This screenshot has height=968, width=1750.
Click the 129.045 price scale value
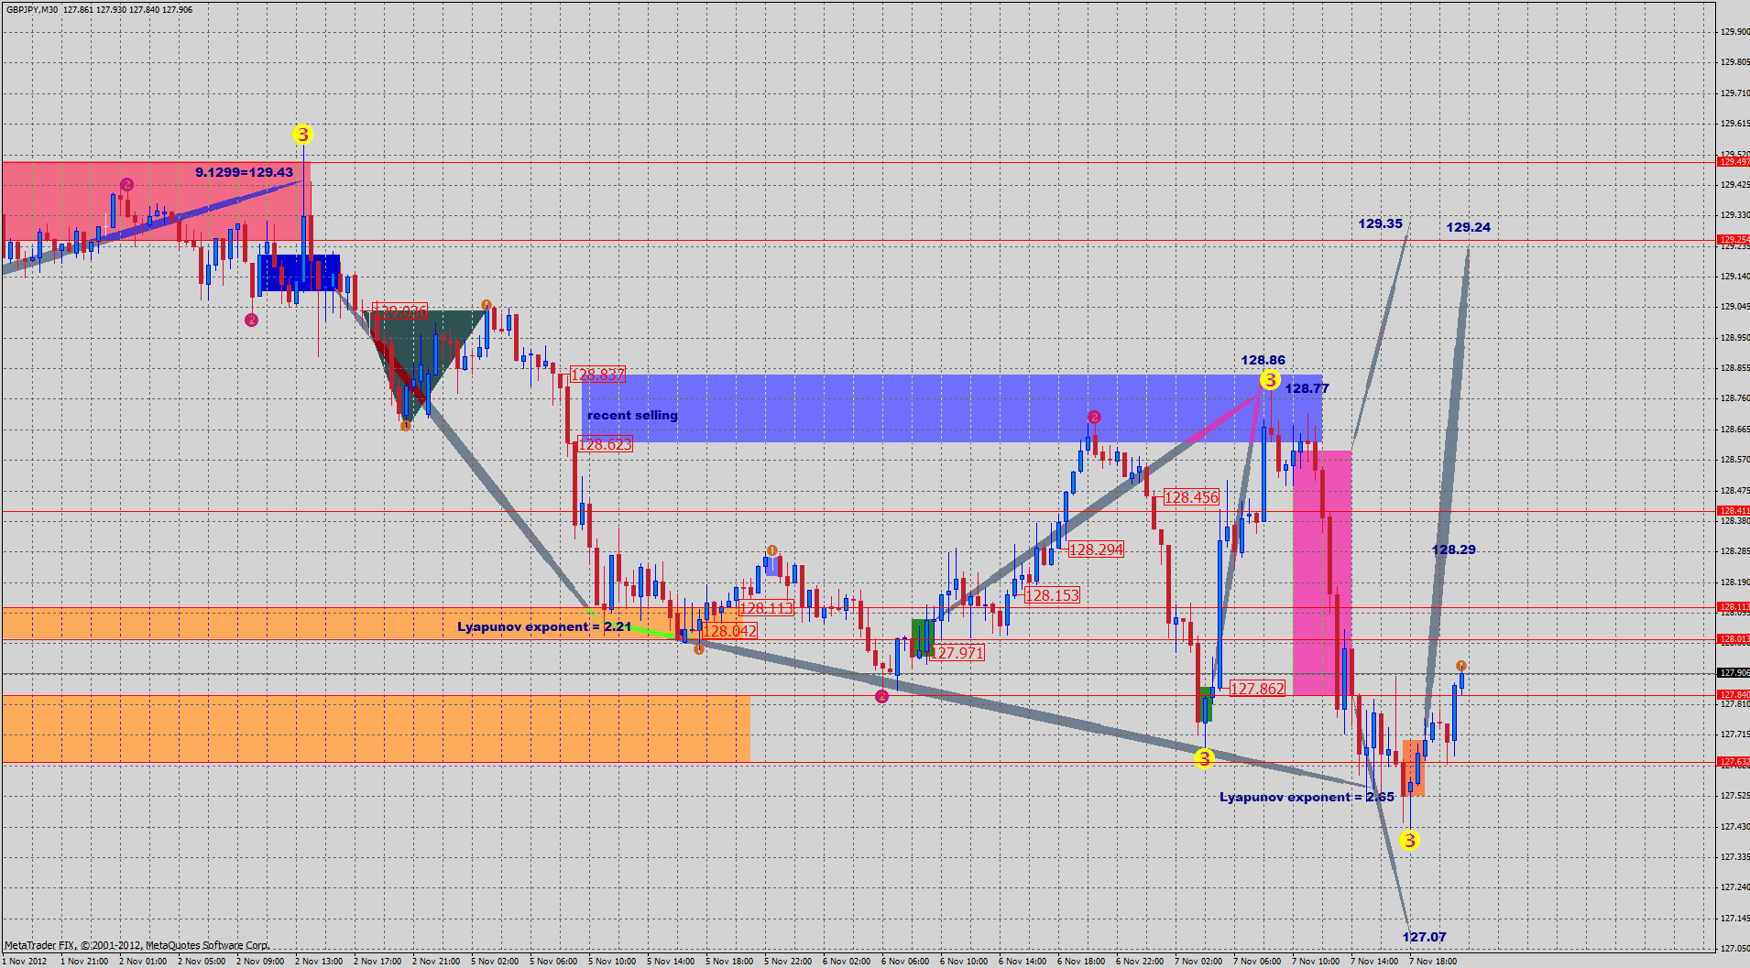pyautogui.click(x=1734, y=307)
